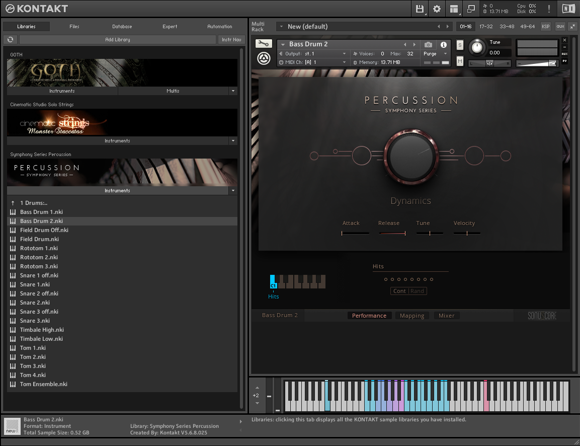Screen dimensions: 580x446
Task: Click the Tune knob in instrument header
Action: (477, 47)
